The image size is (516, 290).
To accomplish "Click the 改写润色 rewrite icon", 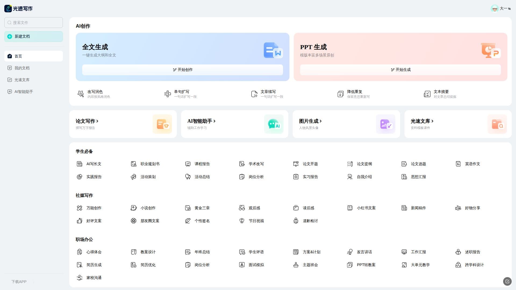I will [x=81, y=94].
